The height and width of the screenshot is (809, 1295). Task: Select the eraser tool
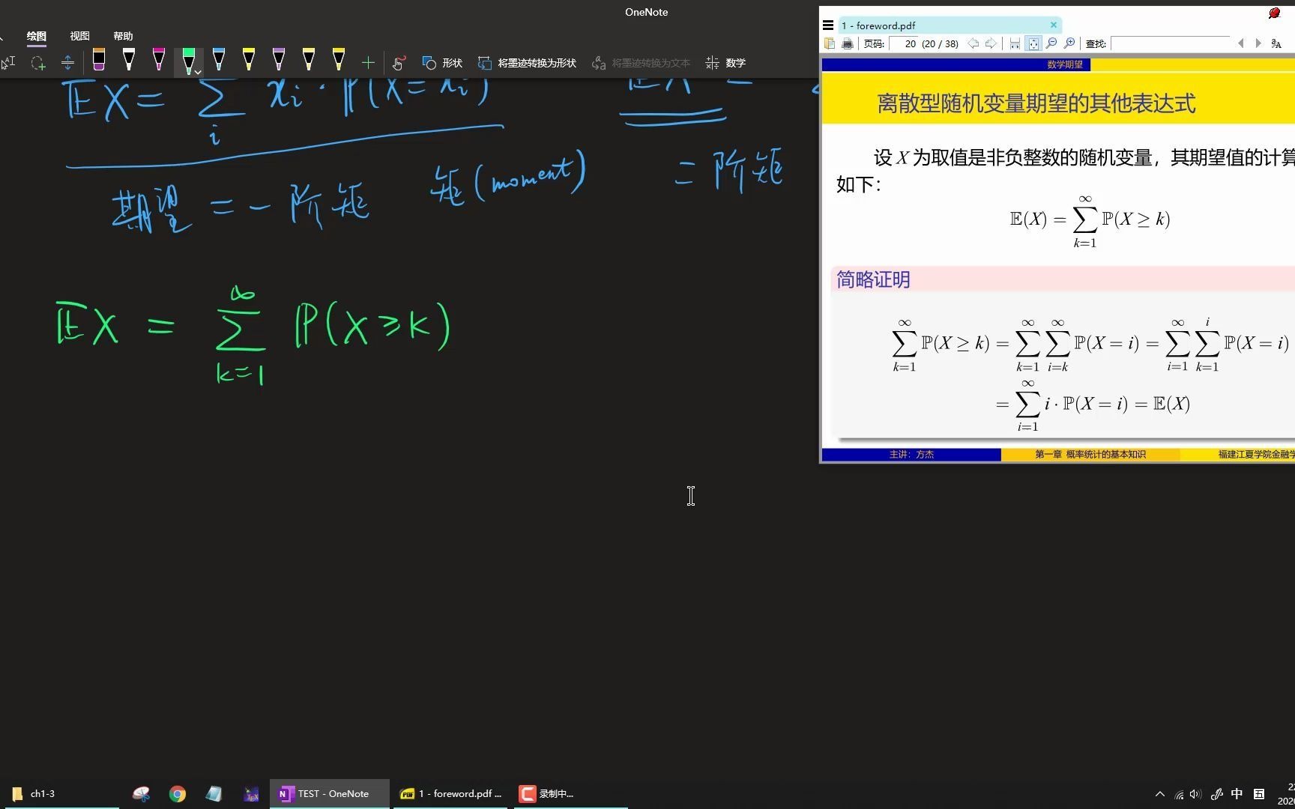pyautogui.click(x=99, y=60)
